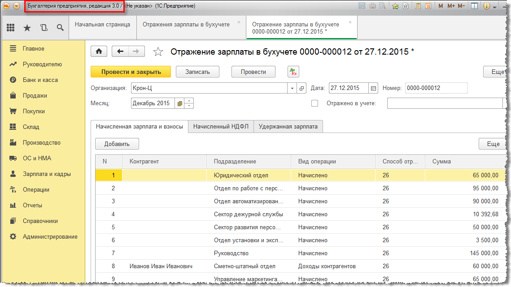Viewport: 511px width, 287px height.
Task: Toggle the 'Отражено в учете' checkbox
Action: [314, 103]
